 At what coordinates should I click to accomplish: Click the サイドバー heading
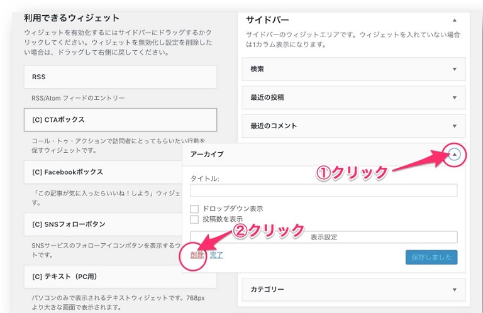tap(267, 20)
